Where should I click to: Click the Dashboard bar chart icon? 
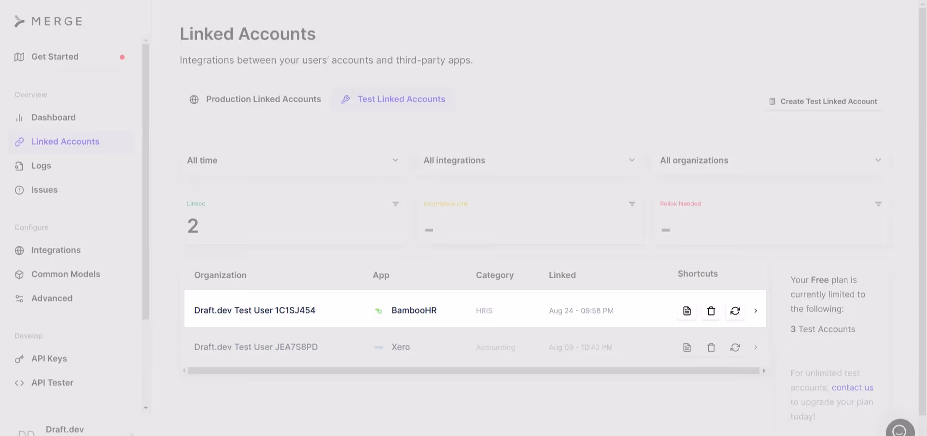coord(19,118)
